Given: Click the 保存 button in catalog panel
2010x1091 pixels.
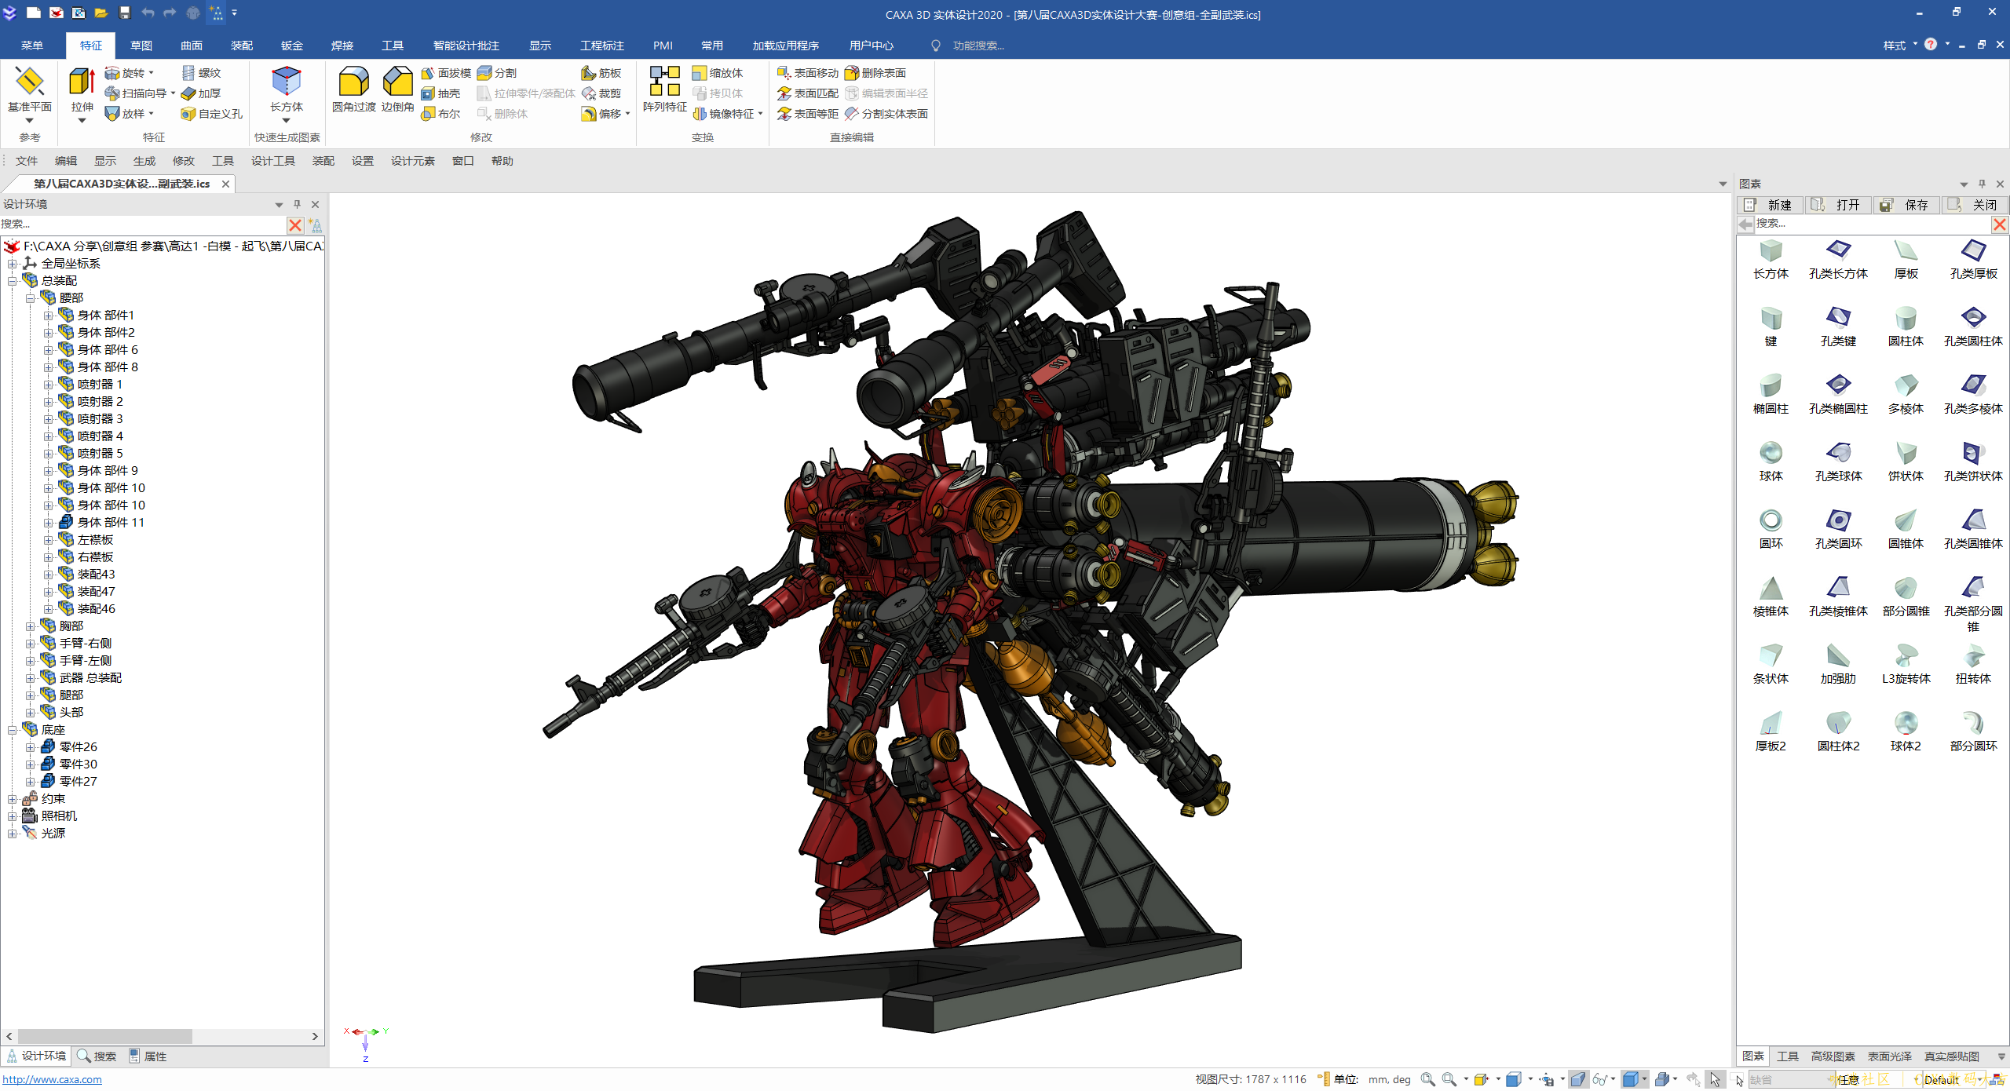Looking at the screenshot, I should [1906, 205].
